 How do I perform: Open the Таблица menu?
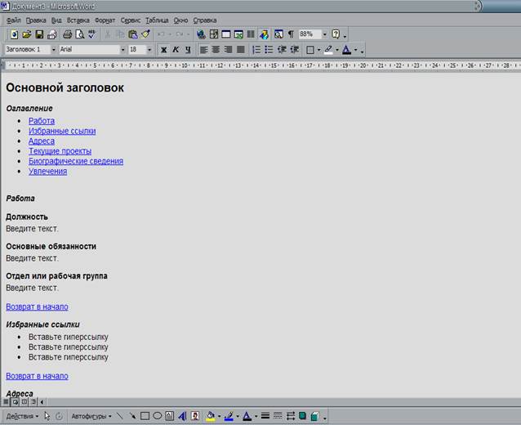(x=157, y=20)
